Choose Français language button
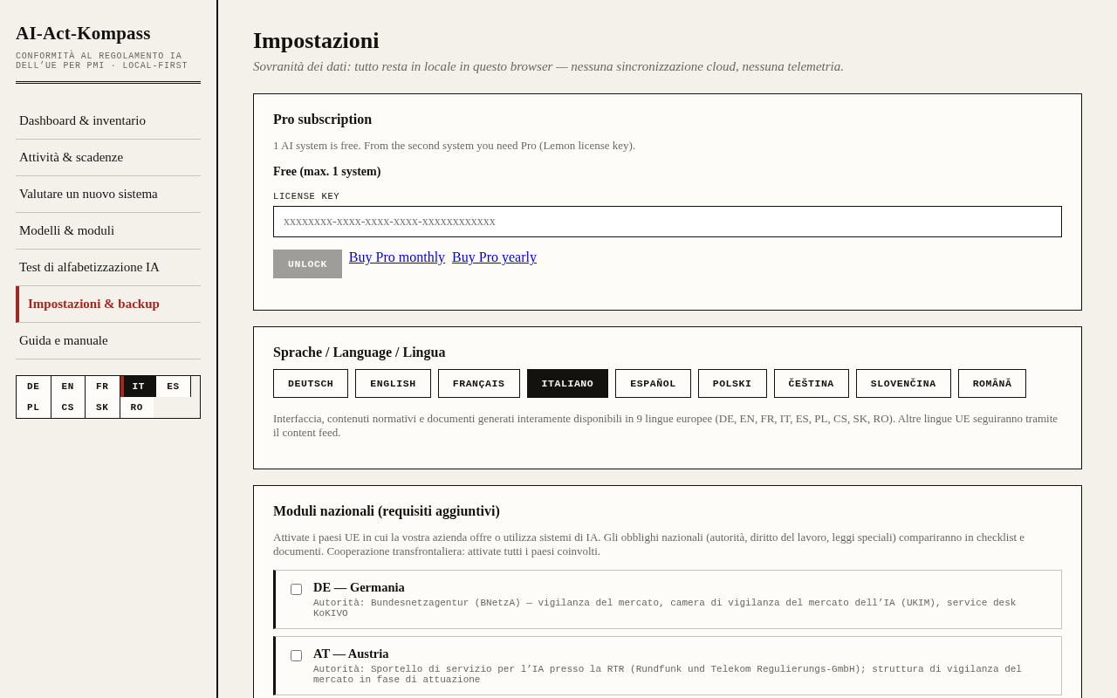1117x698 pixels. coord(479,384)
